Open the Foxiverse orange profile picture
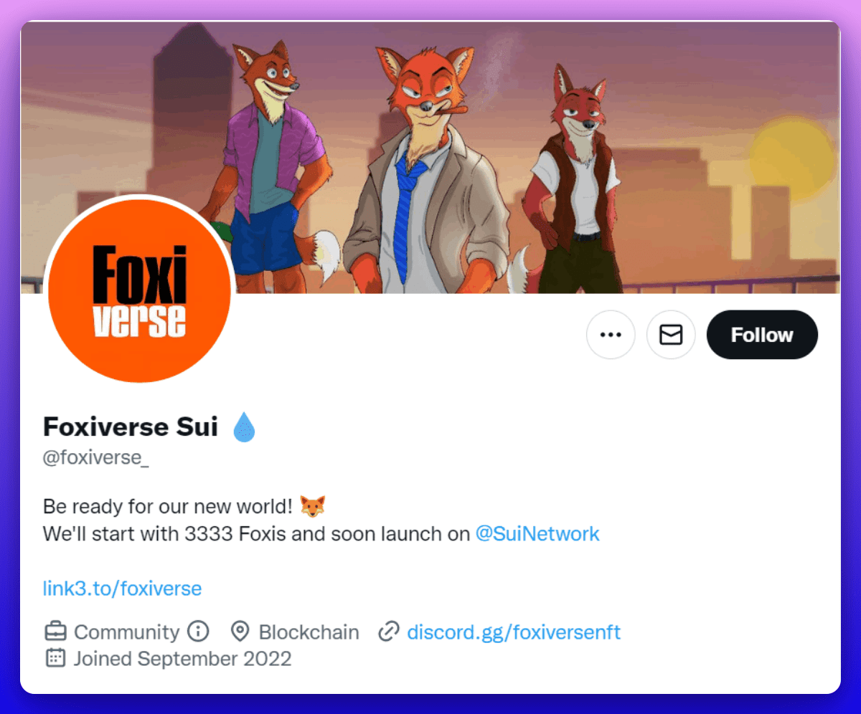The width and height of the screenshot is (861, 714). pos(139,290)
